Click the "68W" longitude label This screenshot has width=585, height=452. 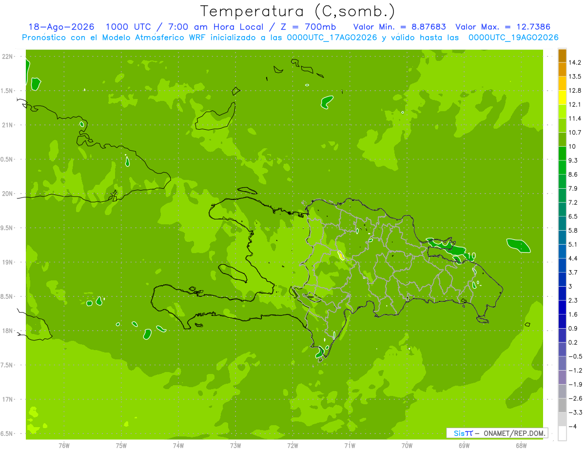[x=521, y=446]
